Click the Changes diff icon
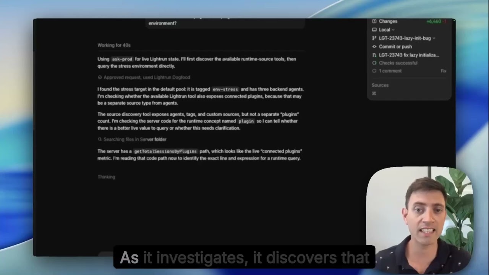Screen dimensions: 489x275 coord(374,21)
